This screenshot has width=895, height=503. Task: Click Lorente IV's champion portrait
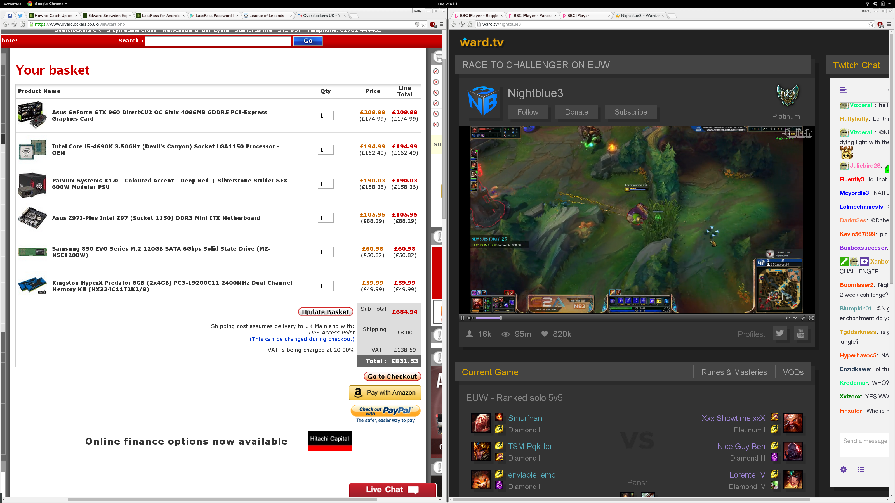pos(793,480)
